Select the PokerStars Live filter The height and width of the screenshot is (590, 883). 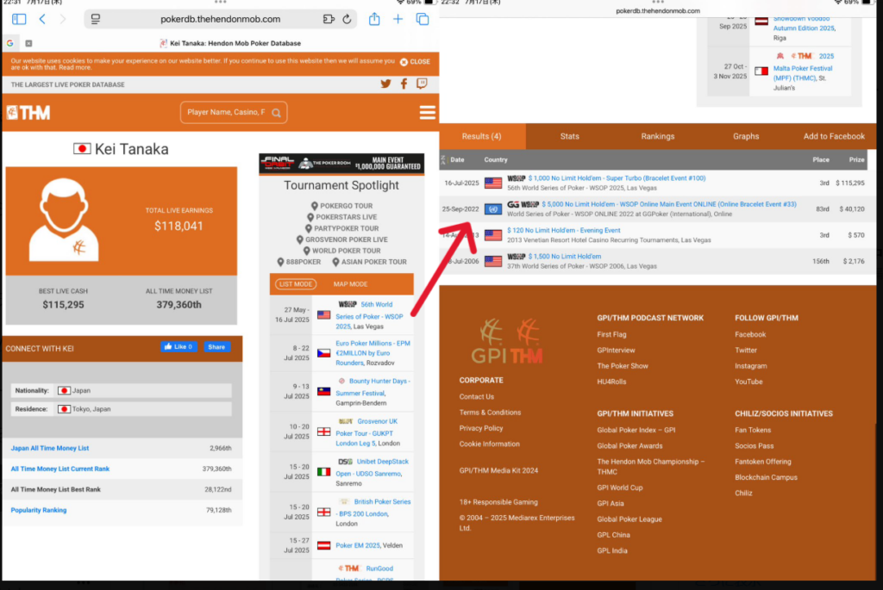pyautogui.click(x=341, y=217)
